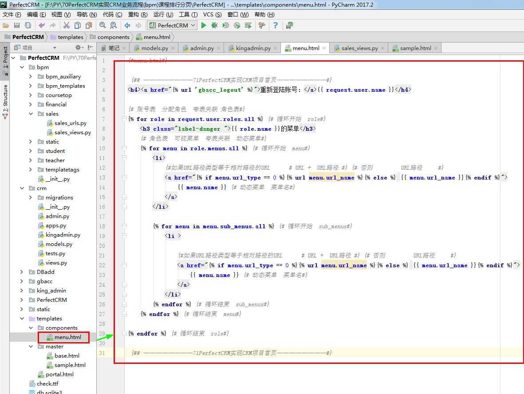Expand the migrations folder
524x394 pixels.
click(x=31, y=198)
